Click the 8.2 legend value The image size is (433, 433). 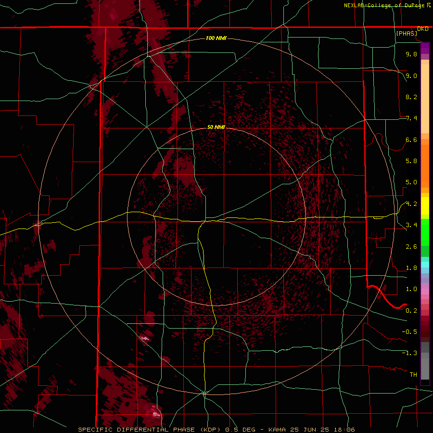(411, 97)
